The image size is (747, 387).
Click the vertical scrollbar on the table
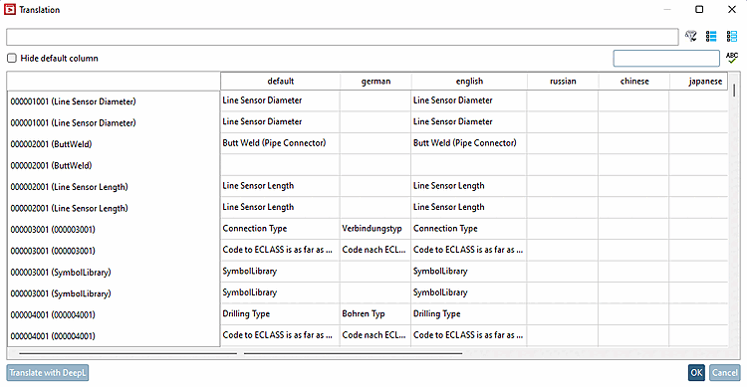[734, 91]
